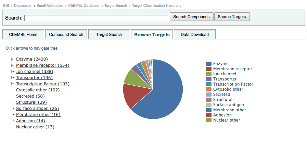
Task: Open the Transcription Factor (103) link
Action: 43,84
